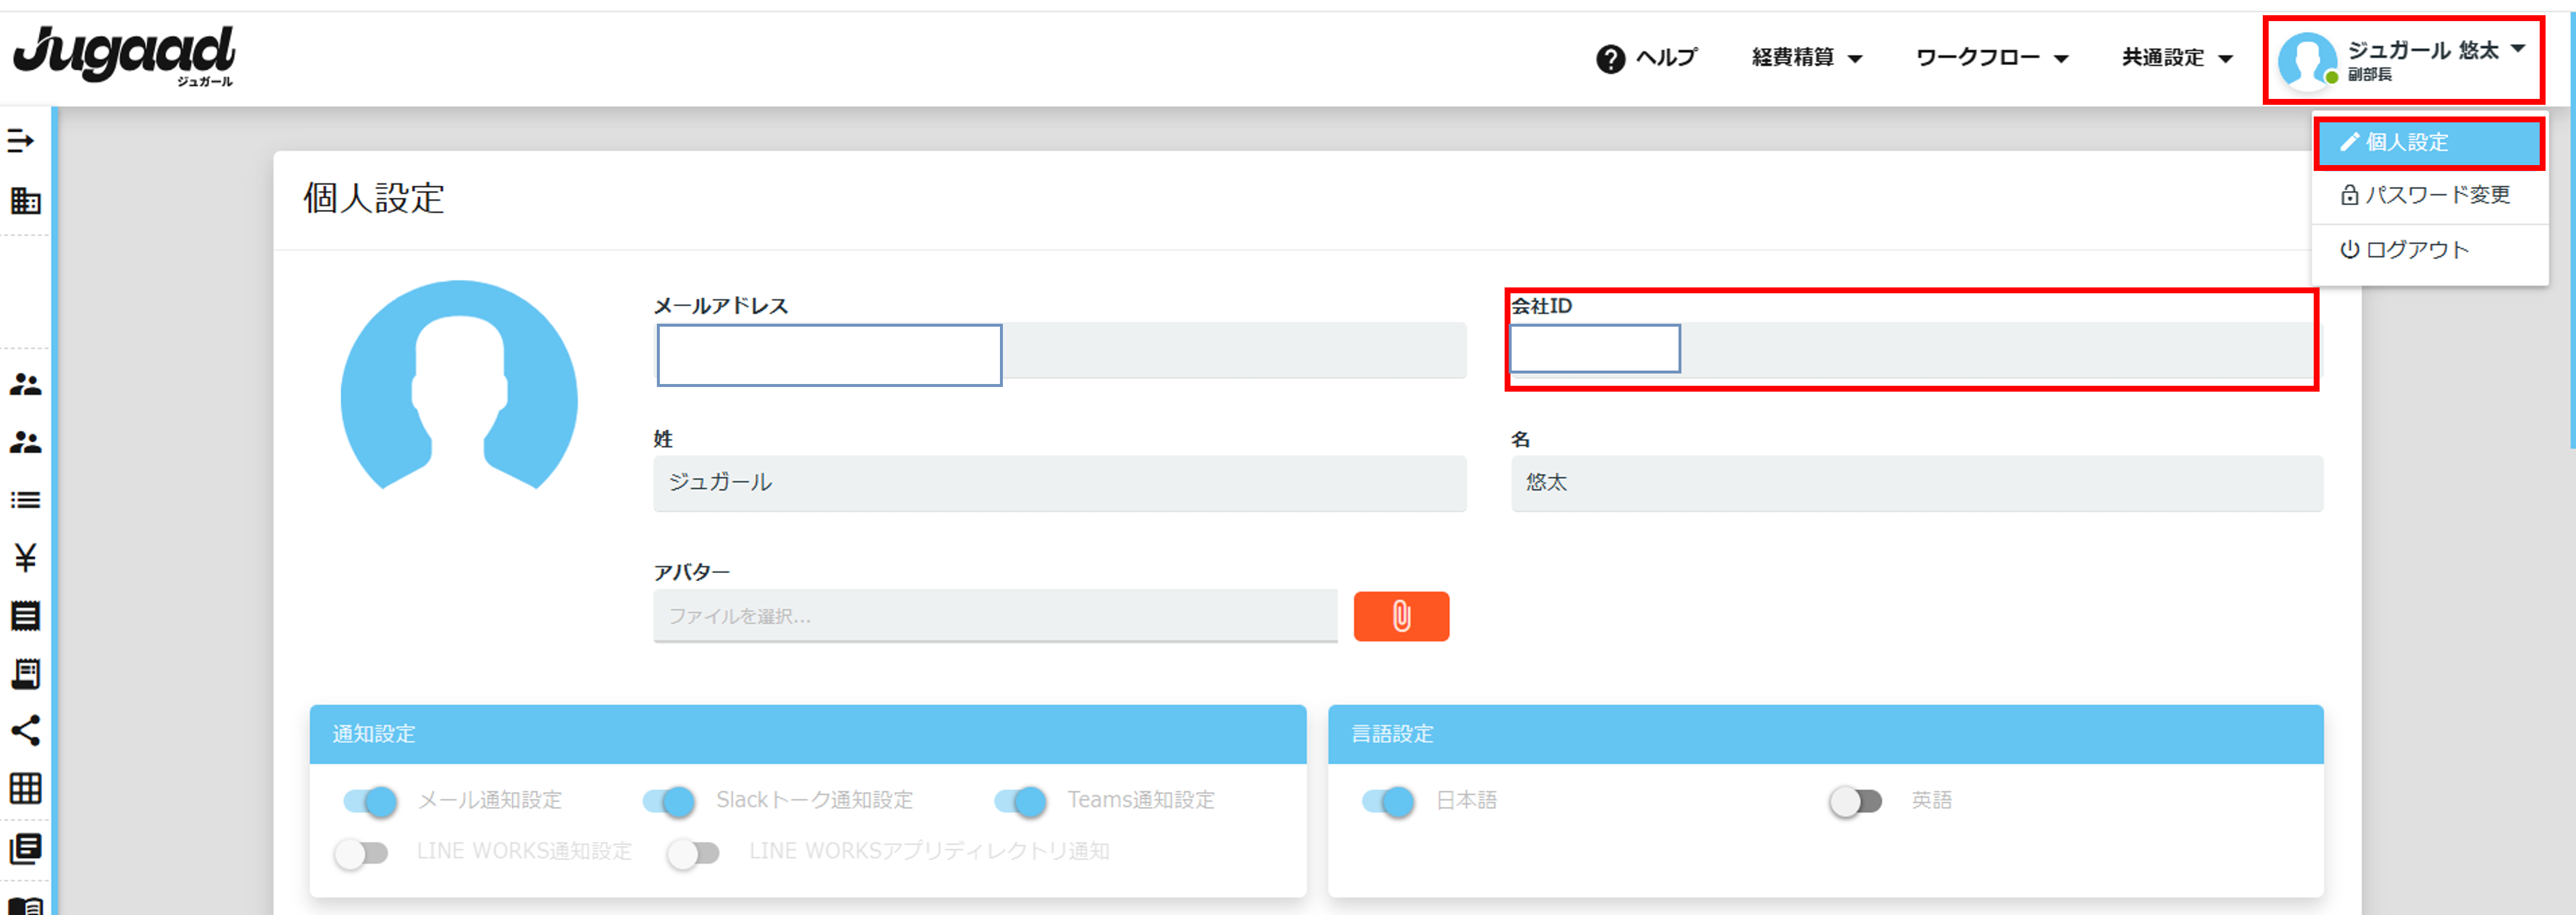
Task: Click the large profile avatar image
Action: tap(459, 385)
